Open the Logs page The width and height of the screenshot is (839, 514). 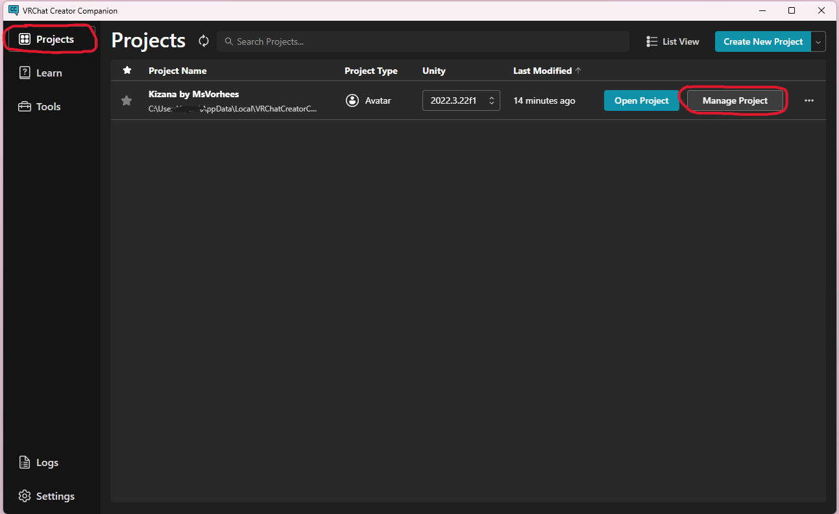coord(39,462)
